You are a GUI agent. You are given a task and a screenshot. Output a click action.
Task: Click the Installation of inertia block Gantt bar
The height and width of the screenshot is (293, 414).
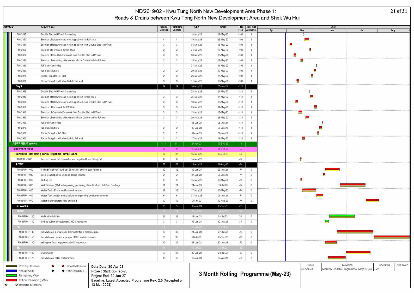coord(355,231)
